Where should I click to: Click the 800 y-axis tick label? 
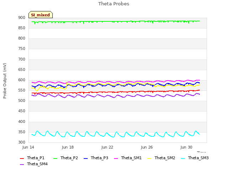pos(22,38)
